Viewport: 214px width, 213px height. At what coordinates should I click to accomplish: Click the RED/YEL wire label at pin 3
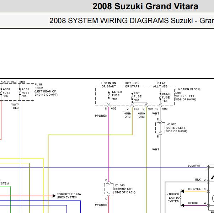(x=194, y=189)
